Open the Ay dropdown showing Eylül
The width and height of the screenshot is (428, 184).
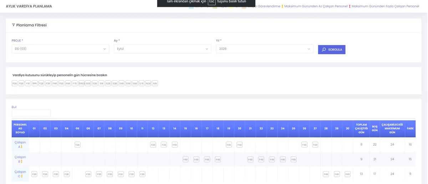tap(162, 49)
